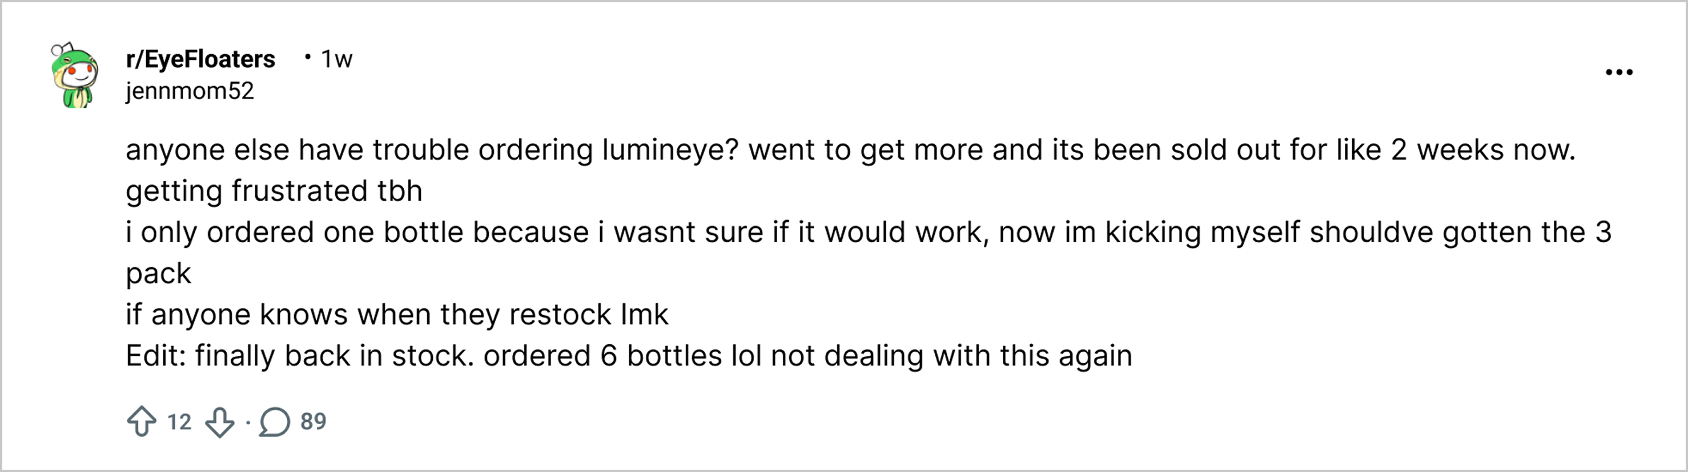1688x472 pixels.
Task: Open comments via speech bubble icon
Action: point(275,422)
